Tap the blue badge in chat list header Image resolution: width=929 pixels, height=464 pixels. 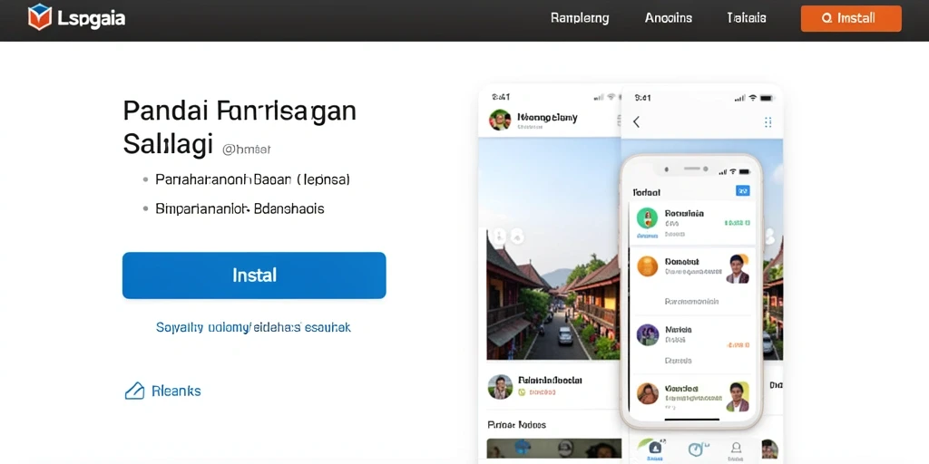[x=742, y=190]
